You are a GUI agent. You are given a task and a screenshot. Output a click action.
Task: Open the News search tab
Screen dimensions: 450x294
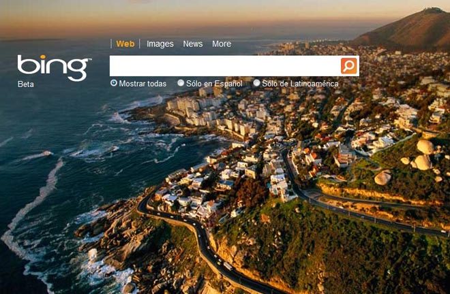pos(192,44)
